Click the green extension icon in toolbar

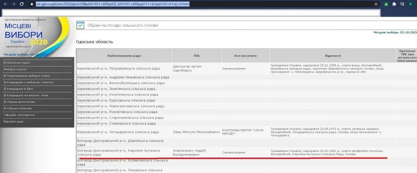coord(386,4)
